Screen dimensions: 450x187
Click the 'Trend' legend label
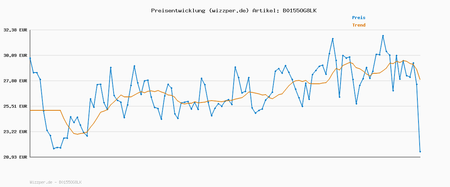click(x=358, y=25)
